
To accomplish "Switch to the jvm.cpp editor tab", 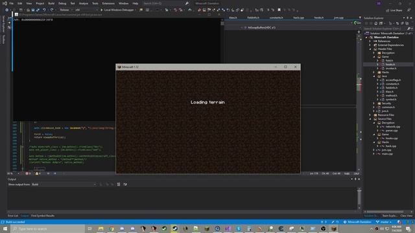I will coord(338,17).
